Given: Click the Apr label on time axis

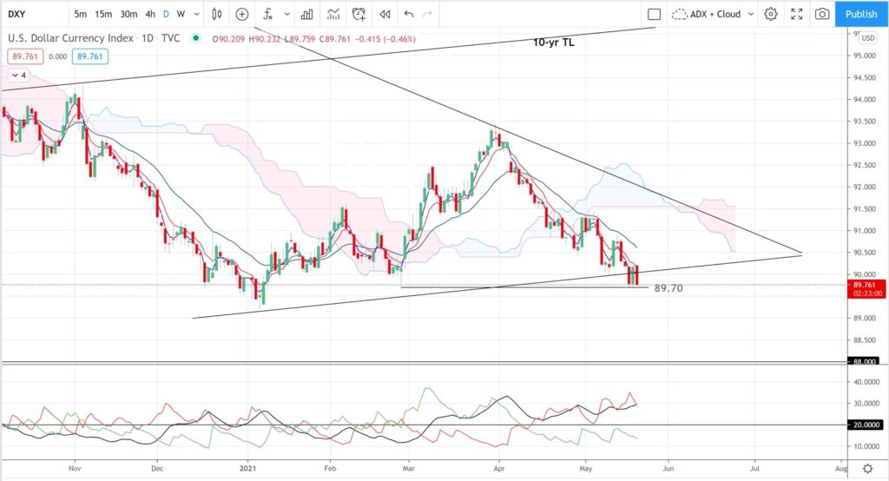Looking at the screenshot, I should pos(499,469).
